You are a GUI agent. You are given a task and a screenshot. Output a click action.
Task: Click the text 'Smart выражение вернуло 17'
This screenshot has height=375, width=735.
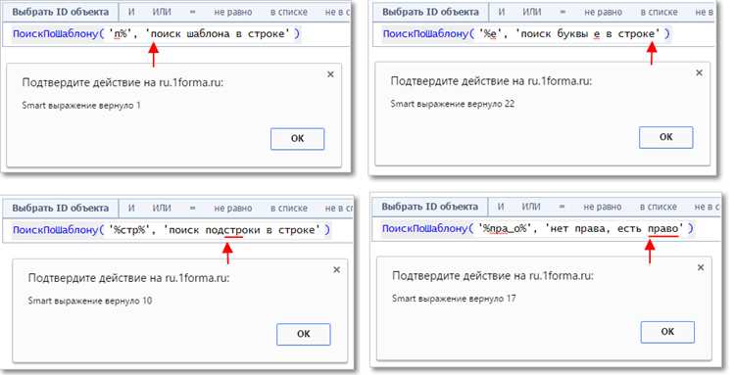[x=454, y=299]
